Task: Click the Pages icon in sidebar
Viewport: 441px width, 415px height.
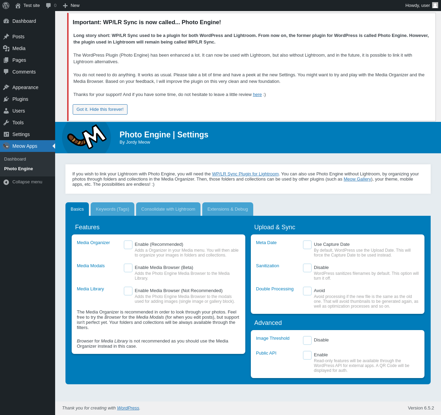Action: (6, 60)
